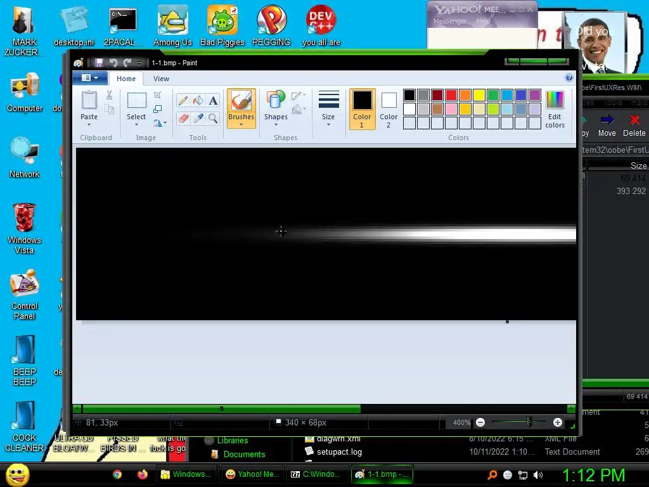
Task: Open Libraries in background folder tree
Action: point(232,440)
